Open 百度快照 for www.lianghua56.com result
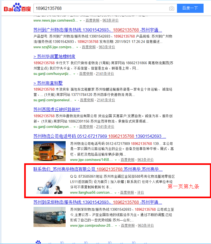This screenshot has width=211, height=244. [x=127, y=193]
